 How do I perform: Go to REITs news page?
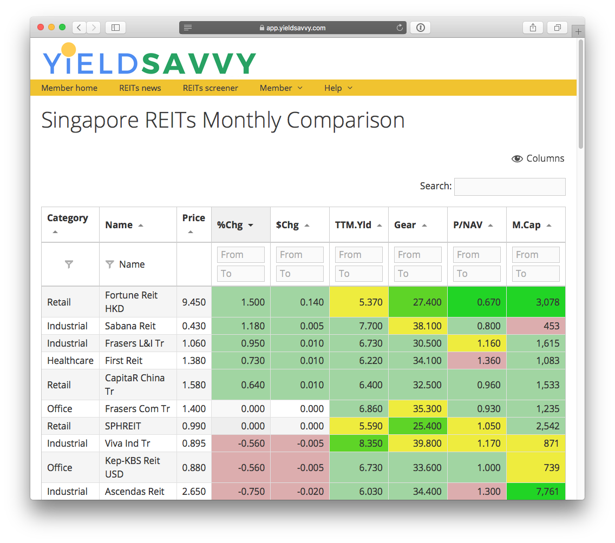(x=140, y=88)
